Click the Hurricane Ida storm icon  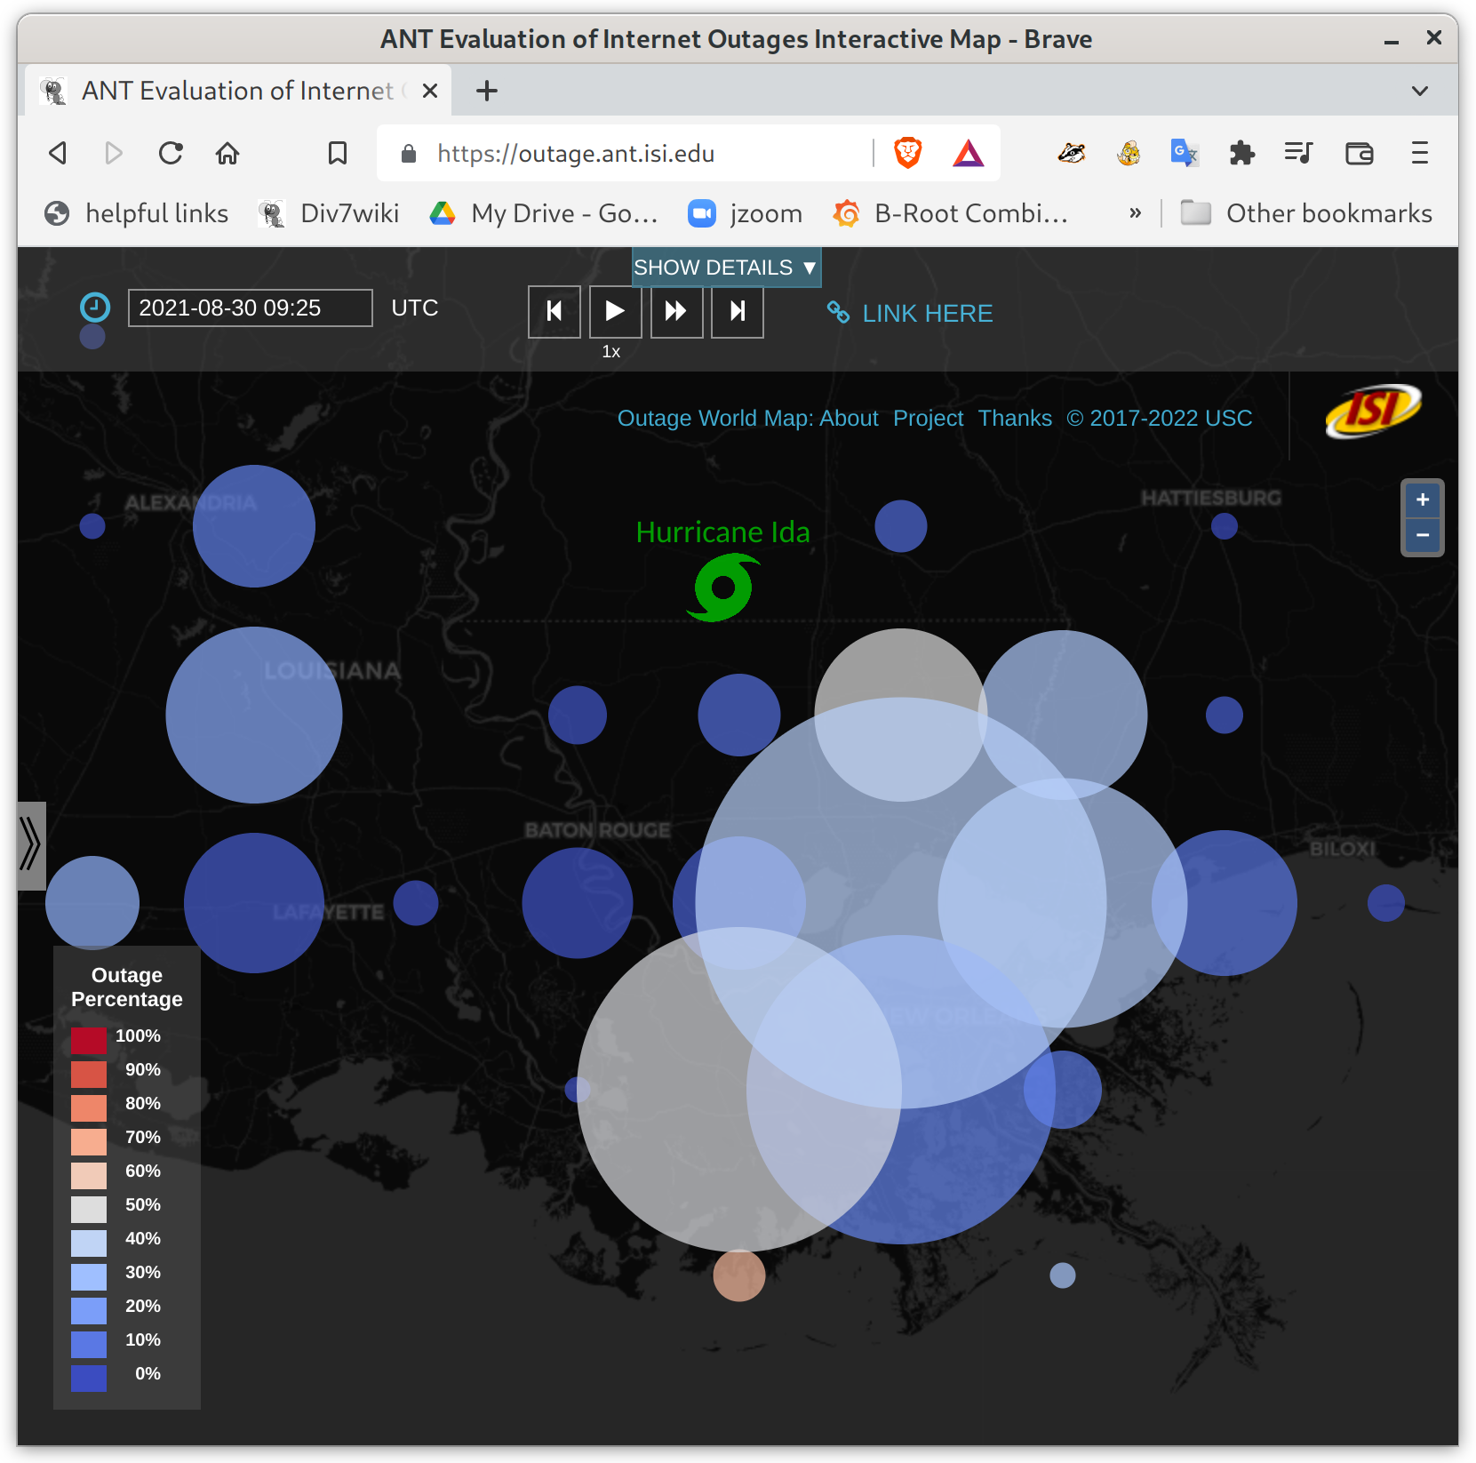pos(723,588)
